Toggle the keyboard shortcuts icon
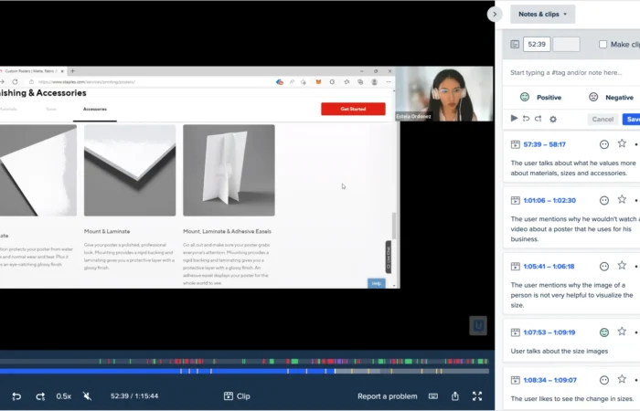This screenshot has height=411, width=640. point(433,396)
